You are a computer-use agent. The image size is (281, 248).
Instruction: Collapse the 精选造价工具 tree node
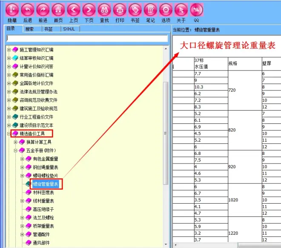pyautogui.click(x=9, y=134)
